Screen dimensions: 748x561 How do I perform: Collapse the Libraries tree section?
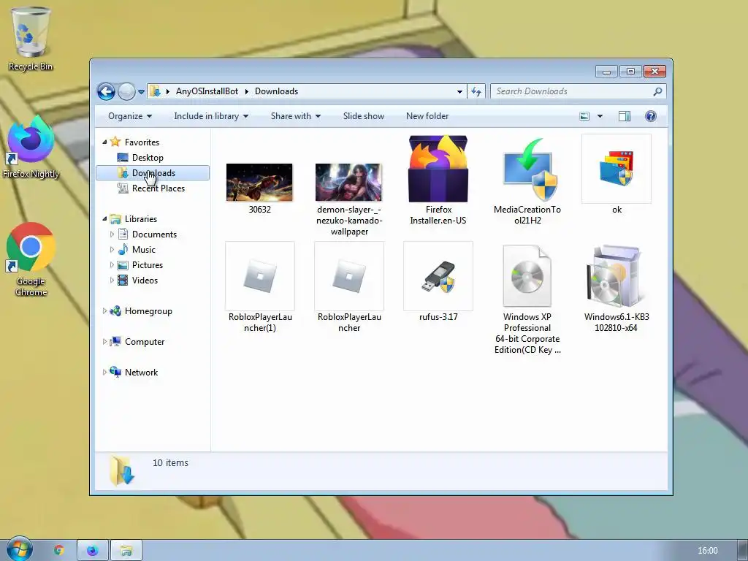pos(104,219)
